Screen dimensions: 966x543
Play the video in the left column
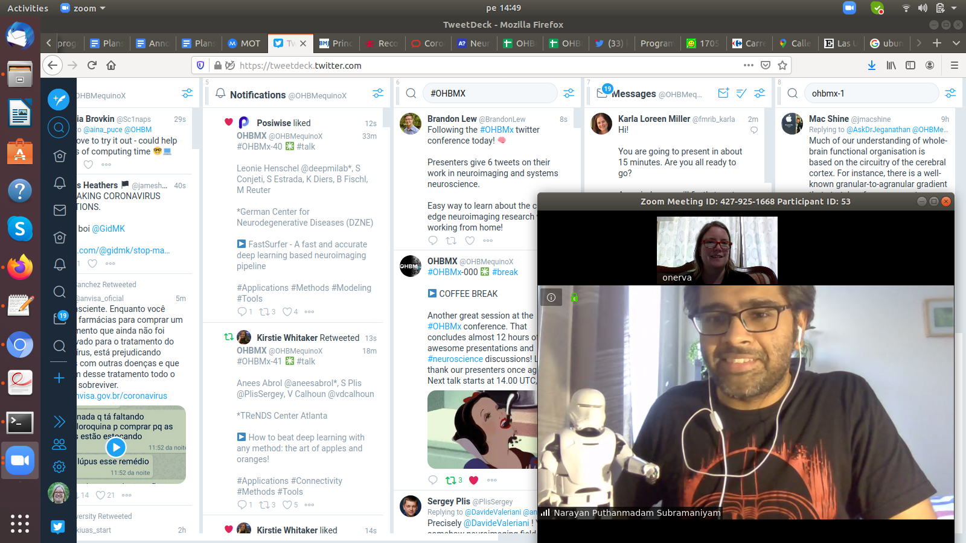click(x=116, y=447)
